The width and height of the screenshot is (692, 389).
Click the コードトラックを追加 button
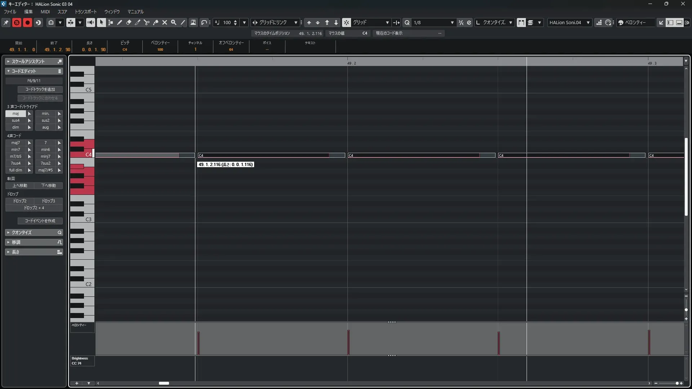click(40, 89)
